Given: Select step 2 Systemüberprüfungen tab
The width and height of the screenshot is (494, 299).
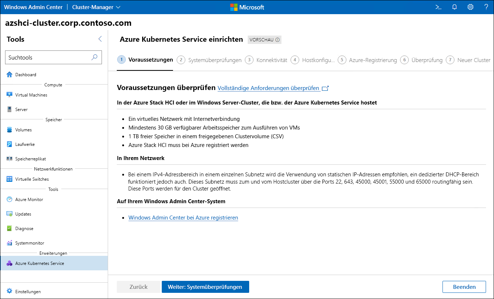Looking at the screenshot, I should tap(209, 60).
